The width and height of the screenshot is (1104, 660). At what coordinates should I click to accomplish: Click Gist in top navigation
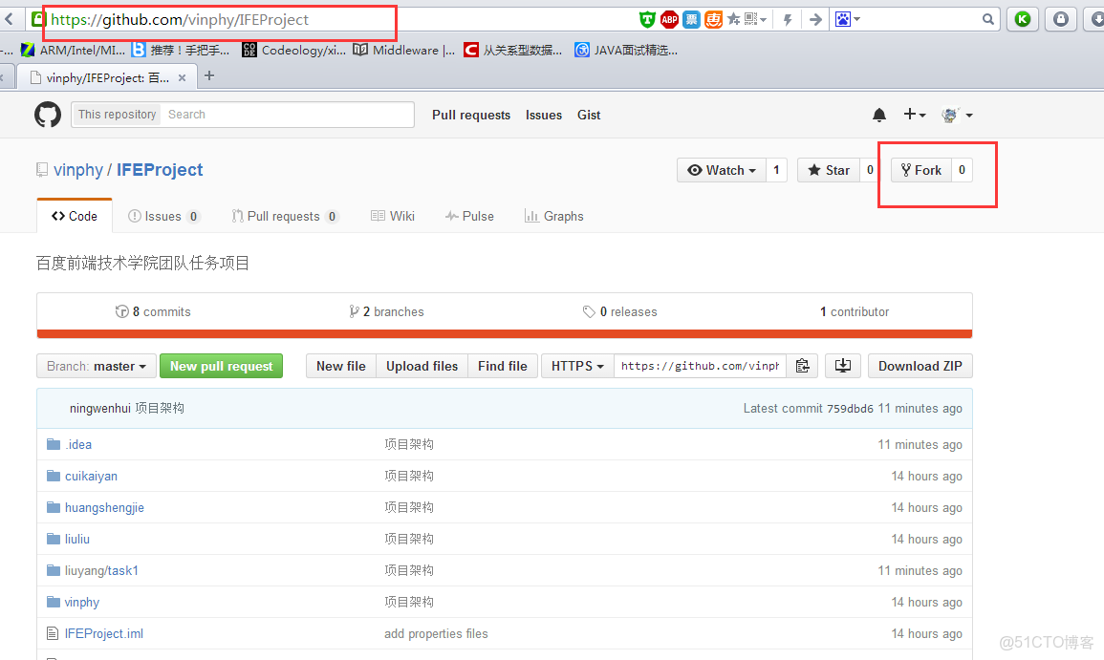pos(589,115)
